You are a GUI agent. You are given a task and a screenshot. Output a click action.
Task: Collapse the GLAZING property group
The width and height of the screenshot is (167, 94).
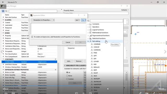click(x=3, y=20)
